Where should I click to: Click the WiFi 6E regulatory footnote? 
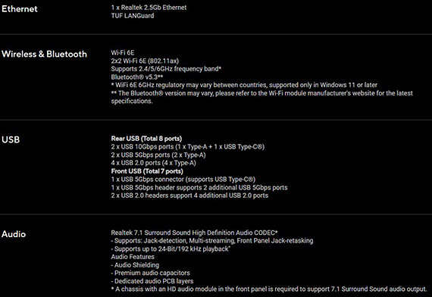[x=244, y=85]
